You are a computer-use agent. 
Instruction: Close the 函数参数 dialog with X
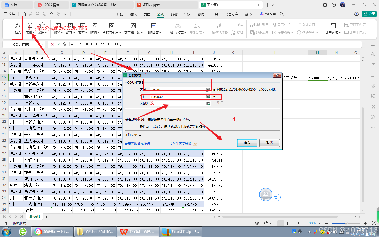pos(277,75)
